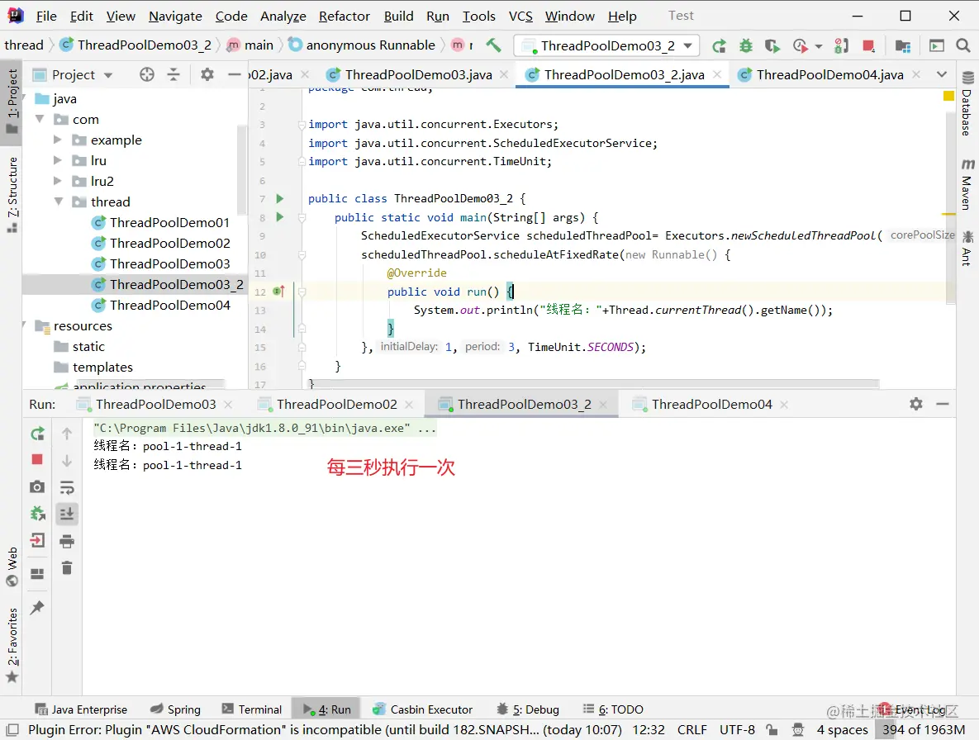979x740 pixels.
Task: Toggle read-only lock icon in status bar
Action: (772, 729)
